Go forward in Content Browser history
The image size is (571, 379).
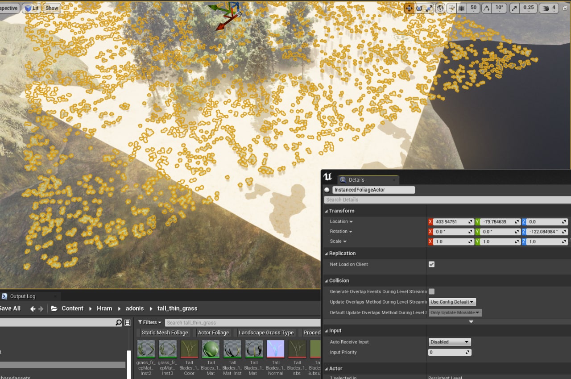(41, 308)
